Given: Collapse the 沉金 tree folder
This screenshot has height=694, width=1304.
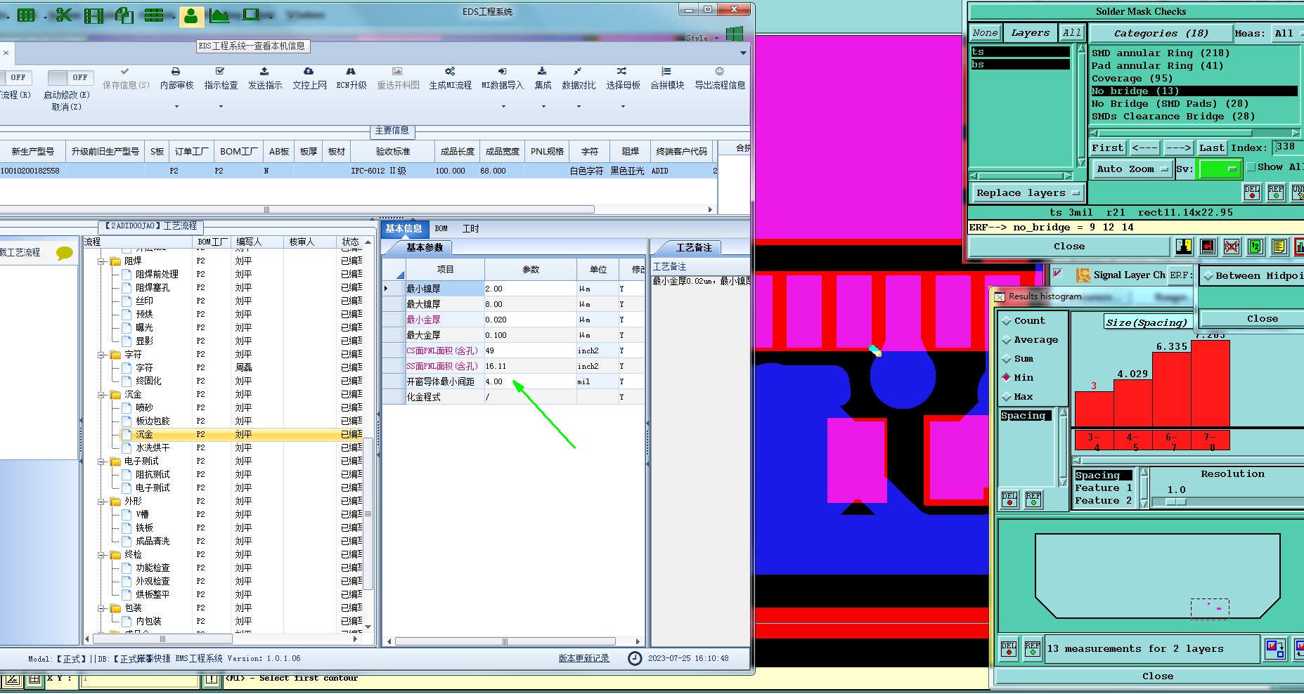Looking at the screenshot, I should coord(102,395).
